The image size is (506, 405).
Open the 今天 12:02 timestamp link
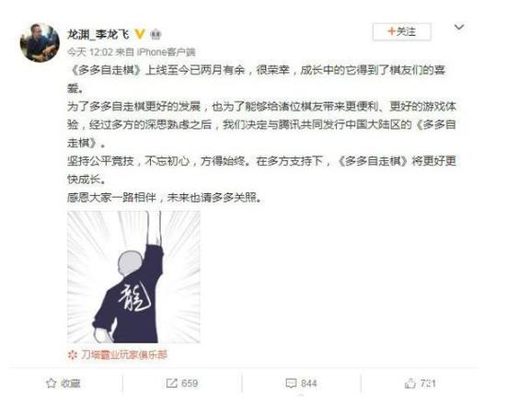tap(90, 52)
